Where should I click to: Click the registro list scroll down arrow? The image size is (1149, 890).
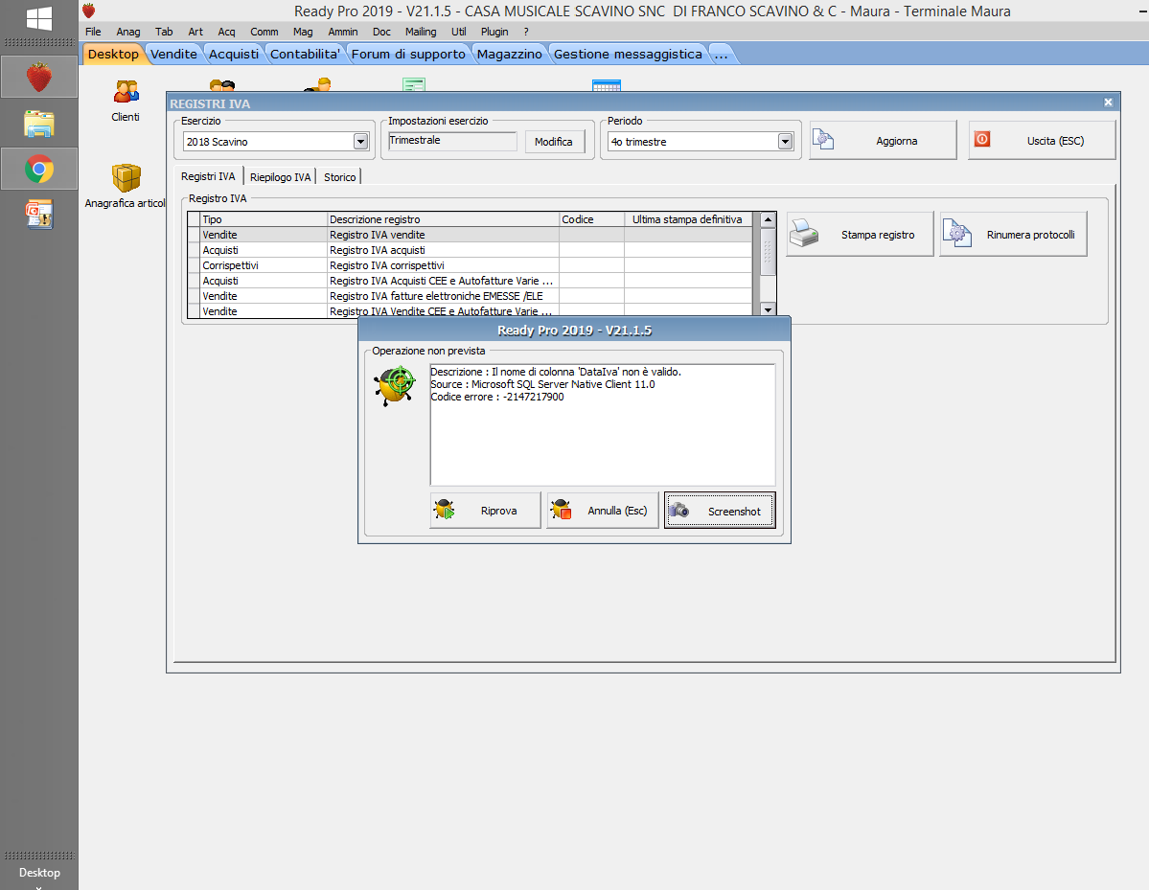[x=768, y=309]
